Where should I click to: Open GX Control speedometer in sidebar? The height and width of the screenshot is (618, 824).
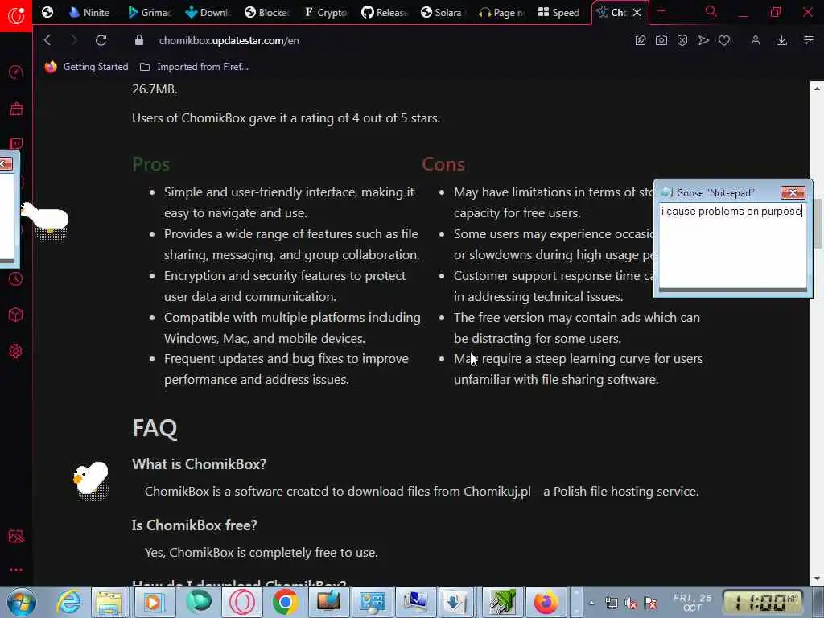point(16,72)
